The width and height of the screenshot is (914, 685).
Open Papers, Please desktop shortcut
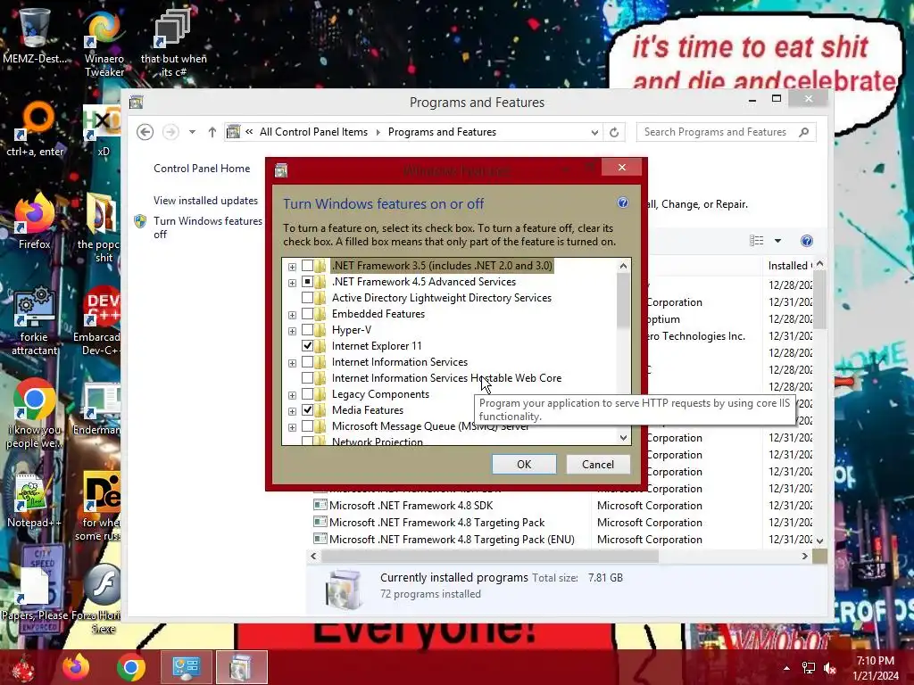click(x=35, y=593)
